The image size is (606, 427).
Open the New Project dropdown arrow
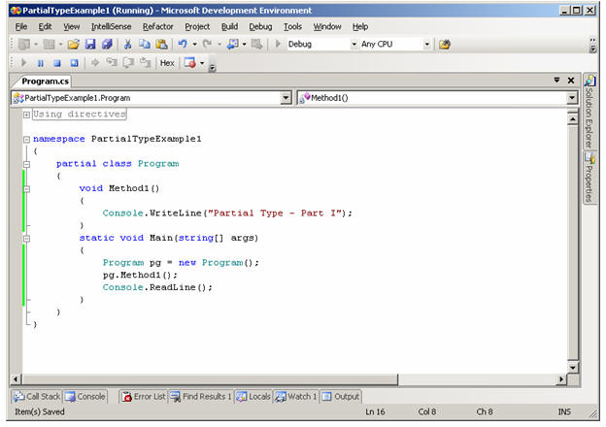coord(36,45)
